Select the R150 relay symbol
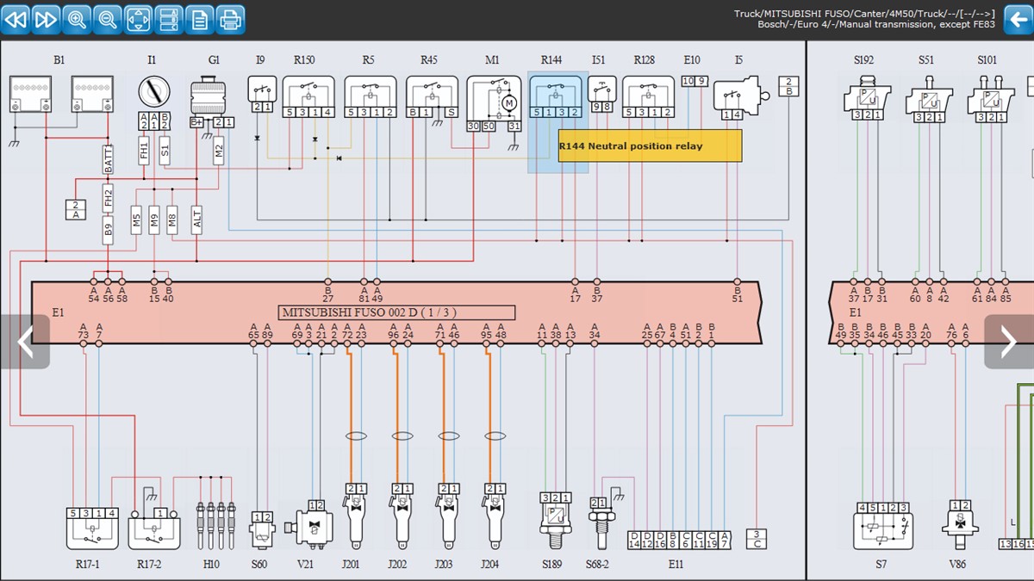 click(308, 96)
